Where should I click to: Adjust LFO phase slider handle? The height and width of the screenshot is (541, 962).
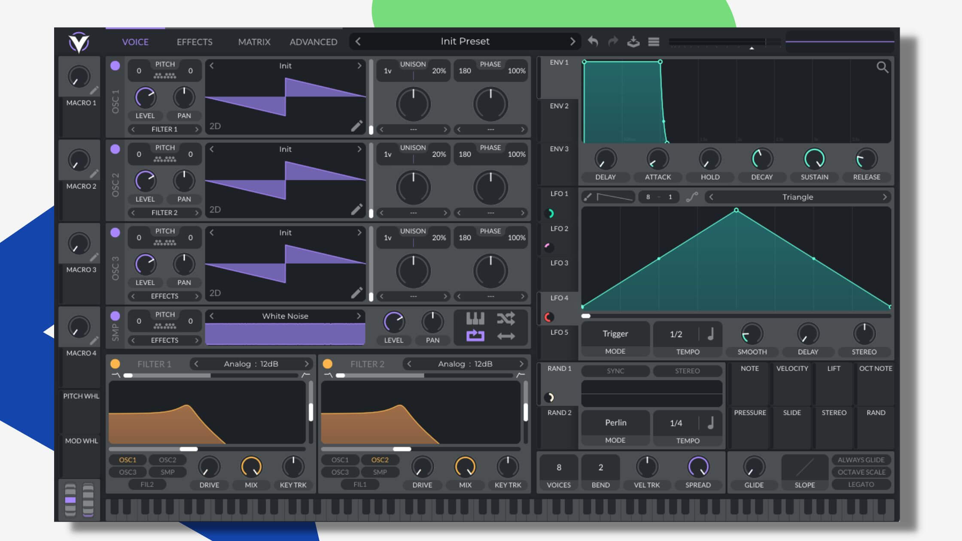pyautogui.click(x=586, y=316)
